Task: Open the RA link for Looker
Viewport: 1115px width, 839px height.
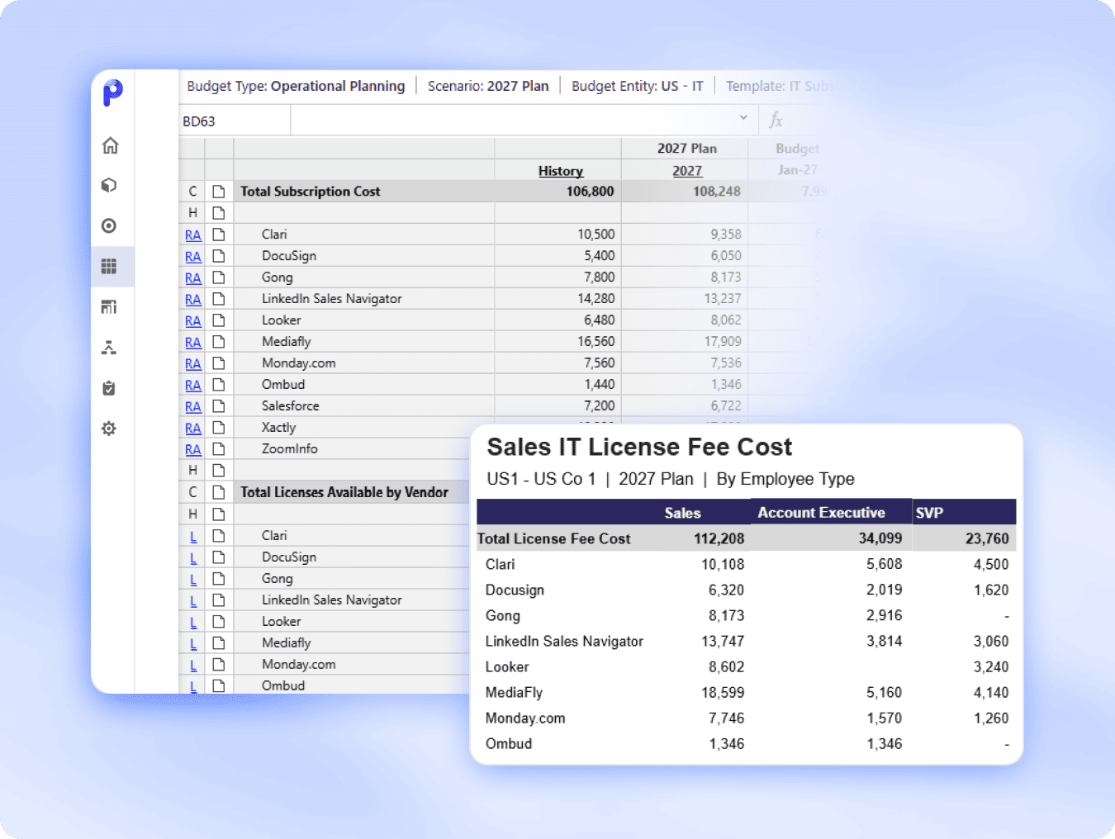Action: point(193,321)
